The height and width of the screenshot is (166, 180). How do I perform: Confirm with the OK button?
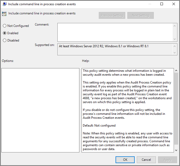(x=125, y=160)
